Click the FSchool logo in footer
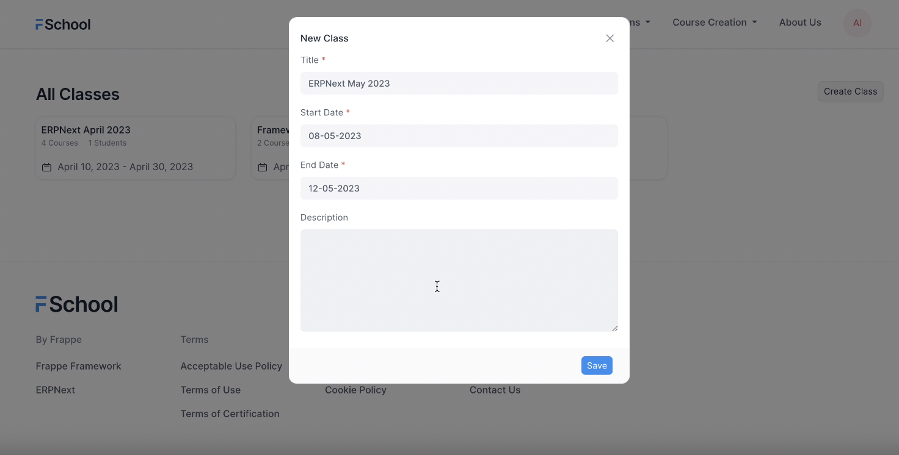This screenshot has height=455, width=899. (x=76, y=304)
